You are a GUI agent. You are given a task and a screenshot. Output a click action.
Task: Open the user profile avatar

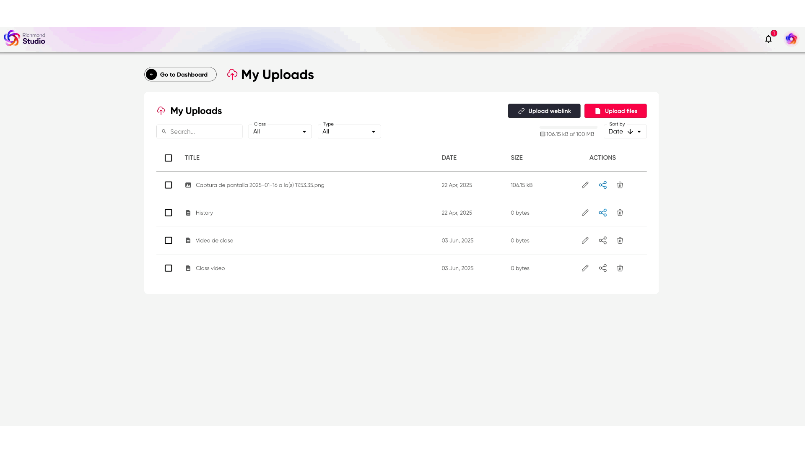coord(791,39)
